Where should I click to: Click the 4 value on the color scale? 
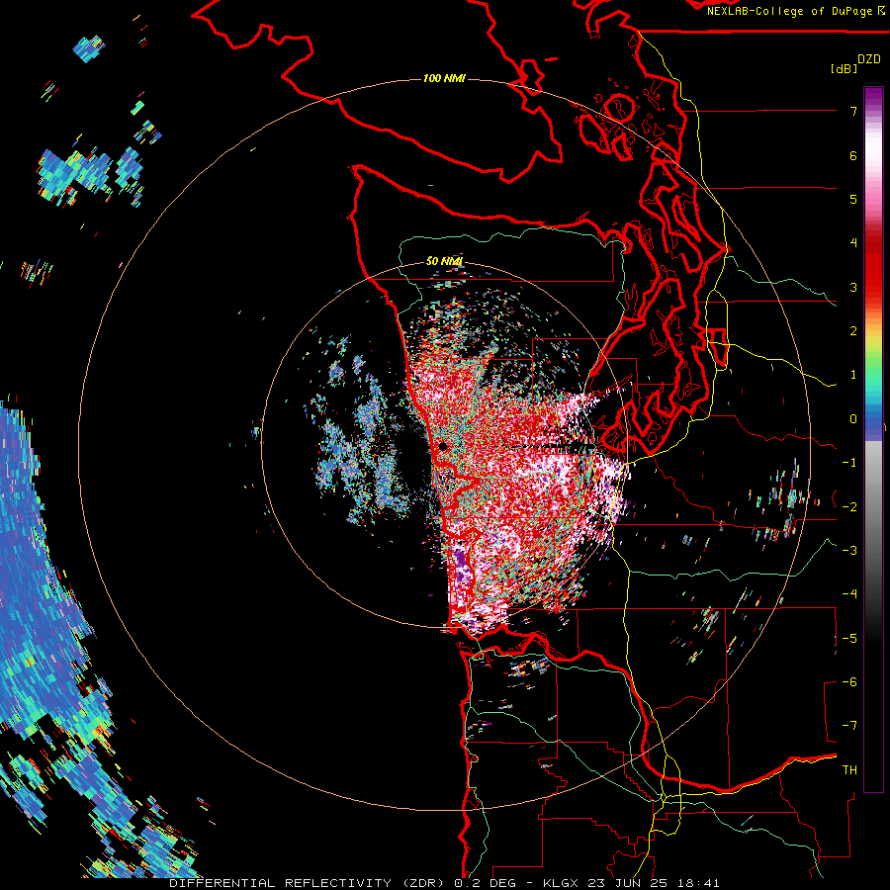(x=853, y=243)
